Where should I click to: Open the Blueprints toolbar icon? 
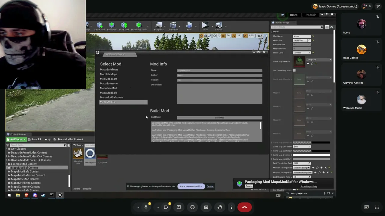[x=159, y=25]
